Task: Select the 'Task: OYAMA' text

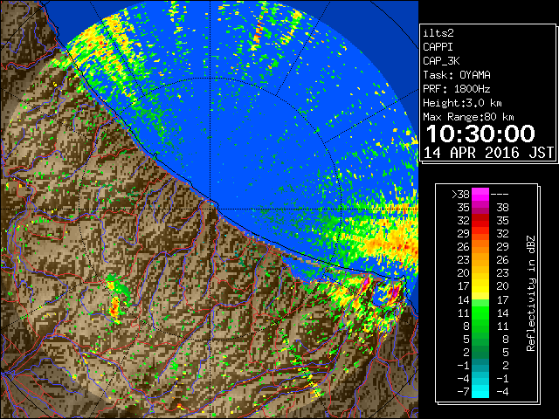Action: pyautogui.click(x=457, y=75)
